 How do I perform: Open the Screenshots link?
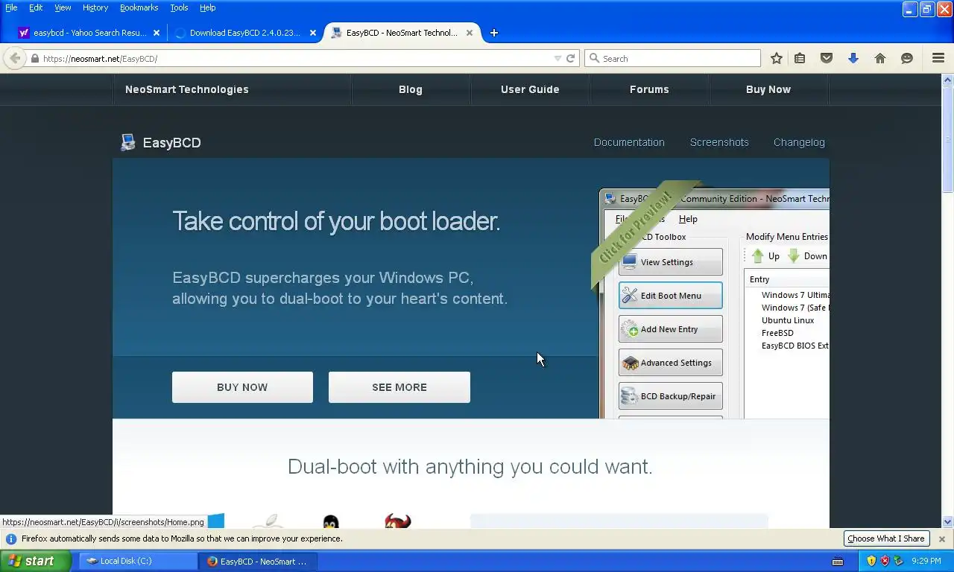pos(719,142)
